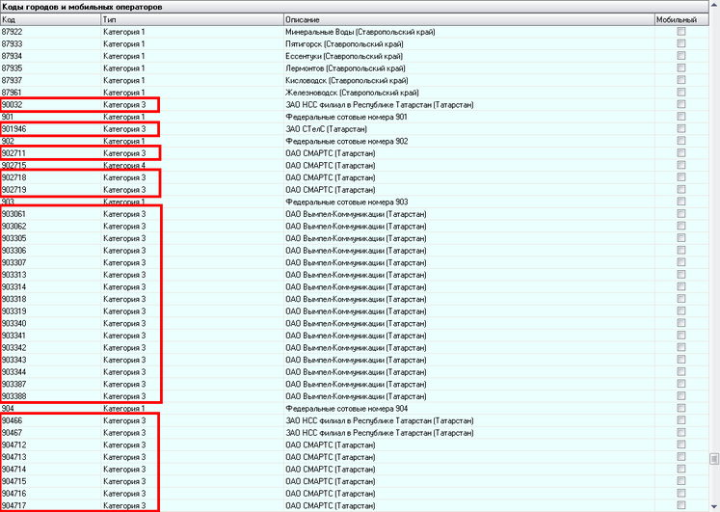Click description Федеральные сотовые номера 904
This screenshot has width=720, height=512.
(x=347, y=409)
